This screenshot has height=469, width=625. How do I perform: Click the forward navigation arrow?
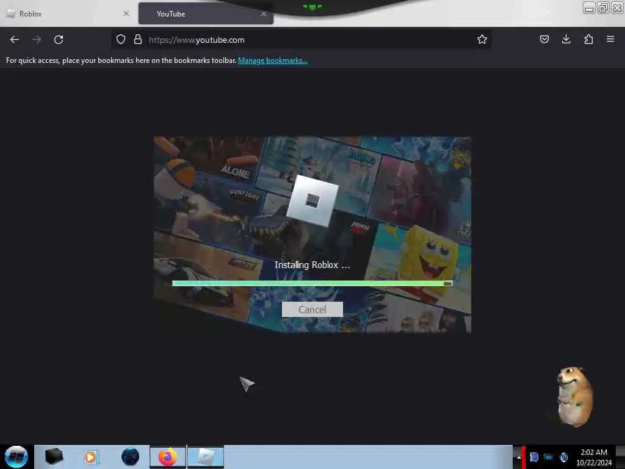tap(37, 40)
